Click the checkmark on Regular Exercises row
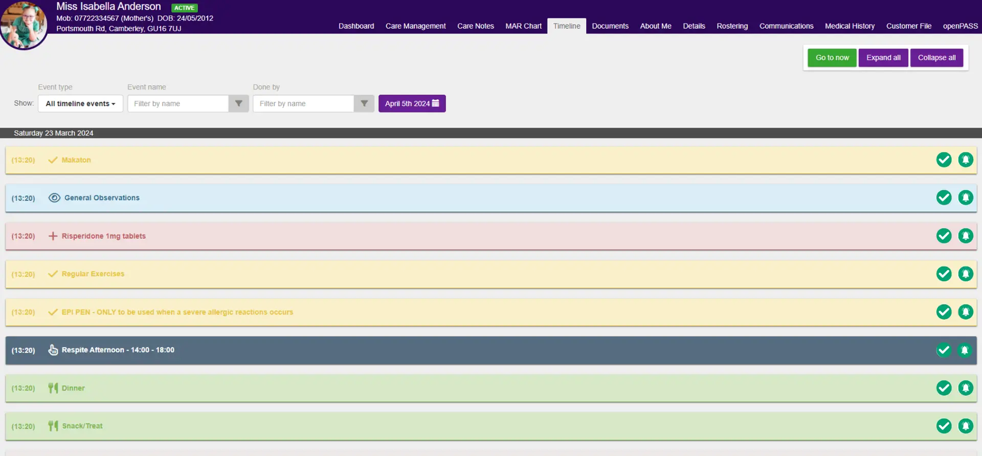The width and height of the screenshot is (982, 456). pyautogui.click(x=944, y=274)
